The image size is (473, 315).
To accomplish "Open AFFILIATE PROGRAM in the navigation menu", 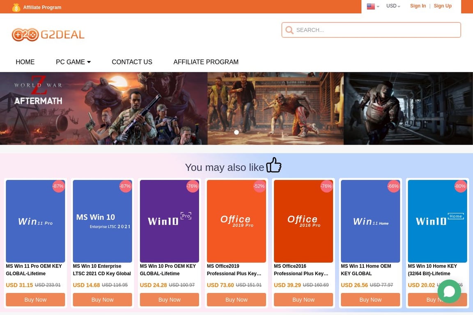I will [206, 62].
